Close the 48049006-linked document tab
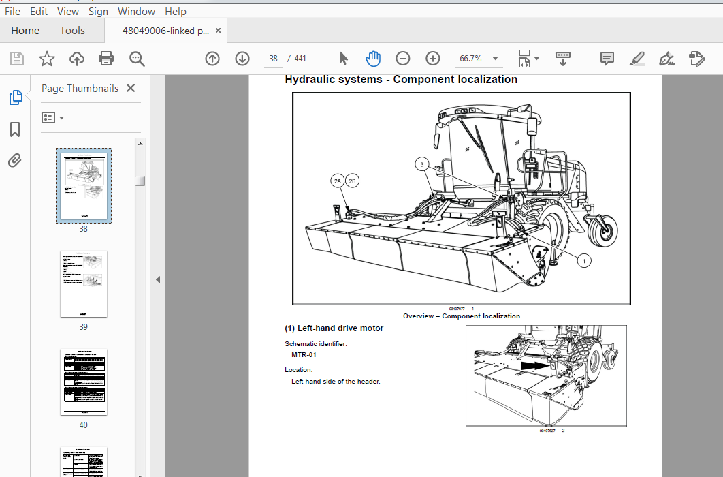Image resolution: width=723 pixels, height=477 pixels. 218,31
